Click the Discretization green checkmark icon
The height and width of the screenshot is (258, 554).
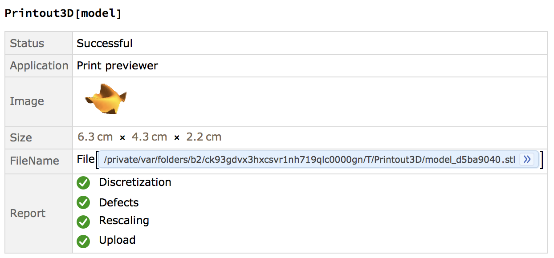83,183
